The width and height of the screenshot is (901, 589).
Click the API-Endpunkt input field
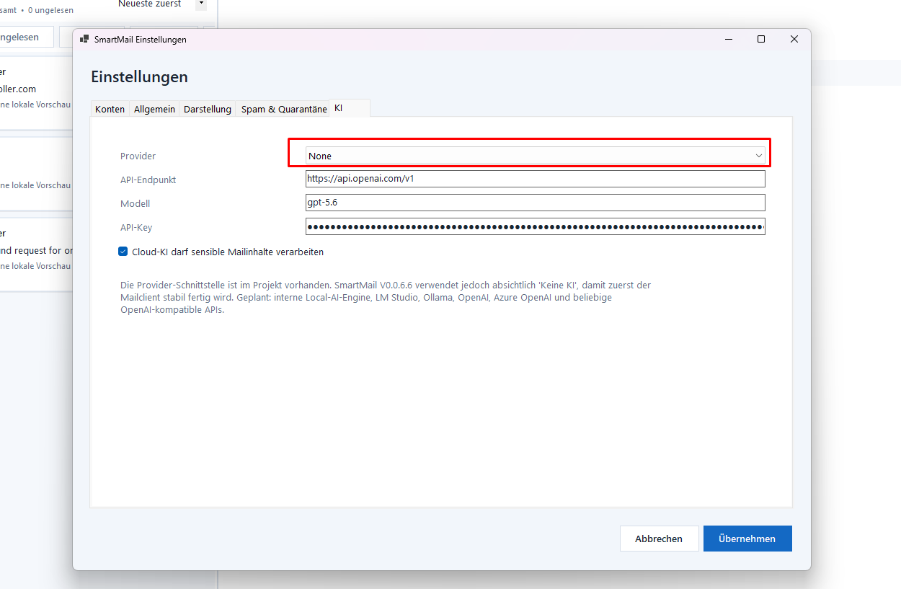[x=535, y=179]
